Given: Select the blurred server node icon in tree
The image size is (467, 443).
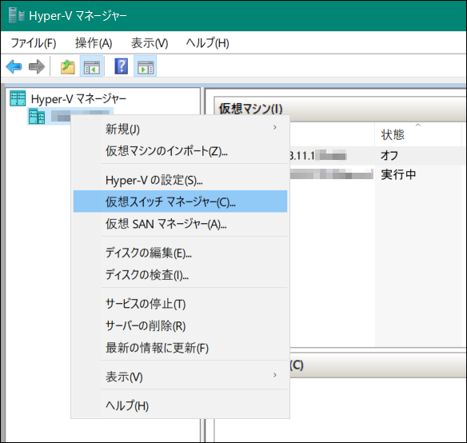Looking at the screenshot, I should pyautogui.click(x=37, y=117).
